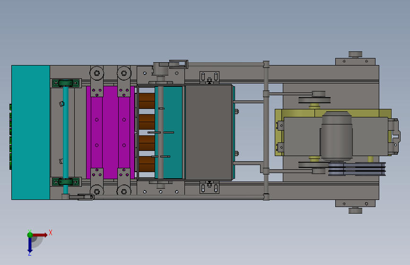Select the large teal end panel
Viewport: 410px width, 265px height.
tap(31, 132)
